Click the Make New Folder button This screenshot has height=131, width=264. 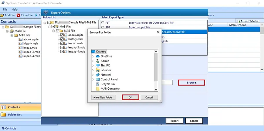[103, 97]
